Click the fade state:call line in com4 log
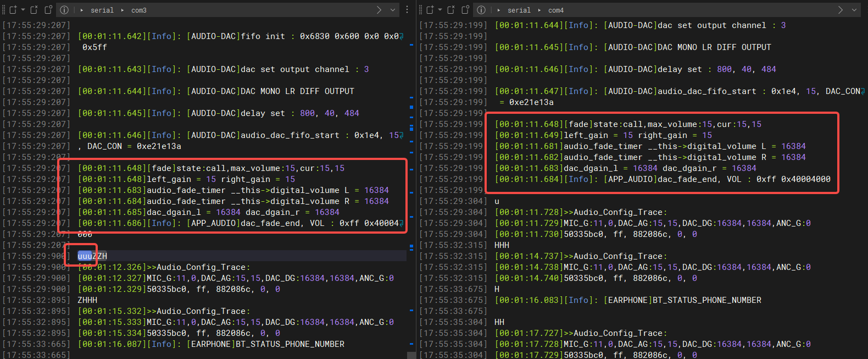This screenshot has height=359, width=868. point(628,124)
